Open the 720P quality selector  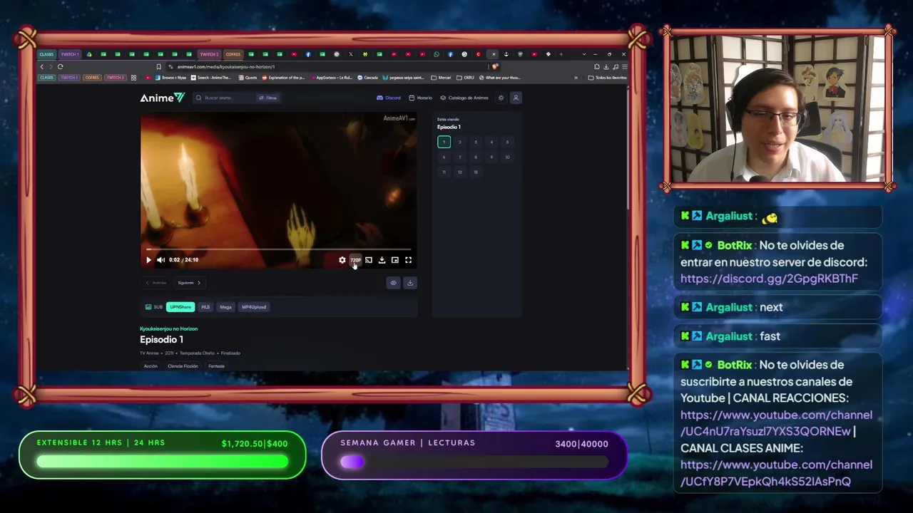tap(355, 260)
